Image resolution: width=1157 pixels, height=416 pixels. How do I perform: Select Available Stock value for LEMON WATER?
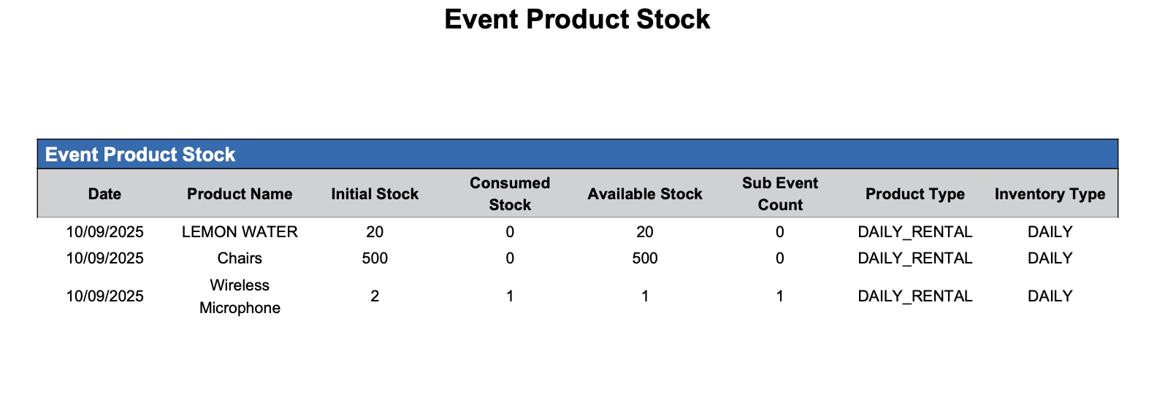(645, 232)
